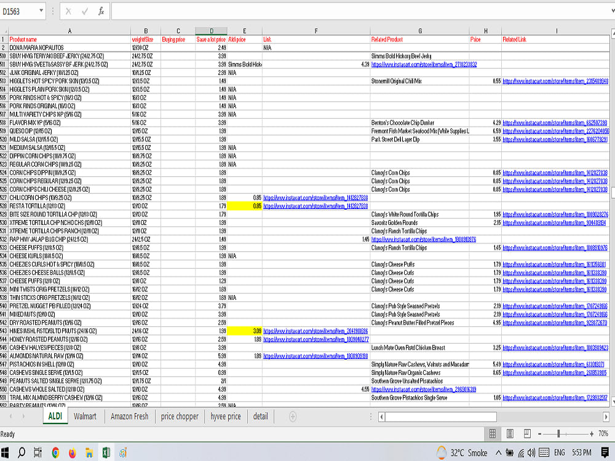The height and width of the screenshot is (461, 615).
Task: Select the ALDI sheet tab
Action: [55, 416]
